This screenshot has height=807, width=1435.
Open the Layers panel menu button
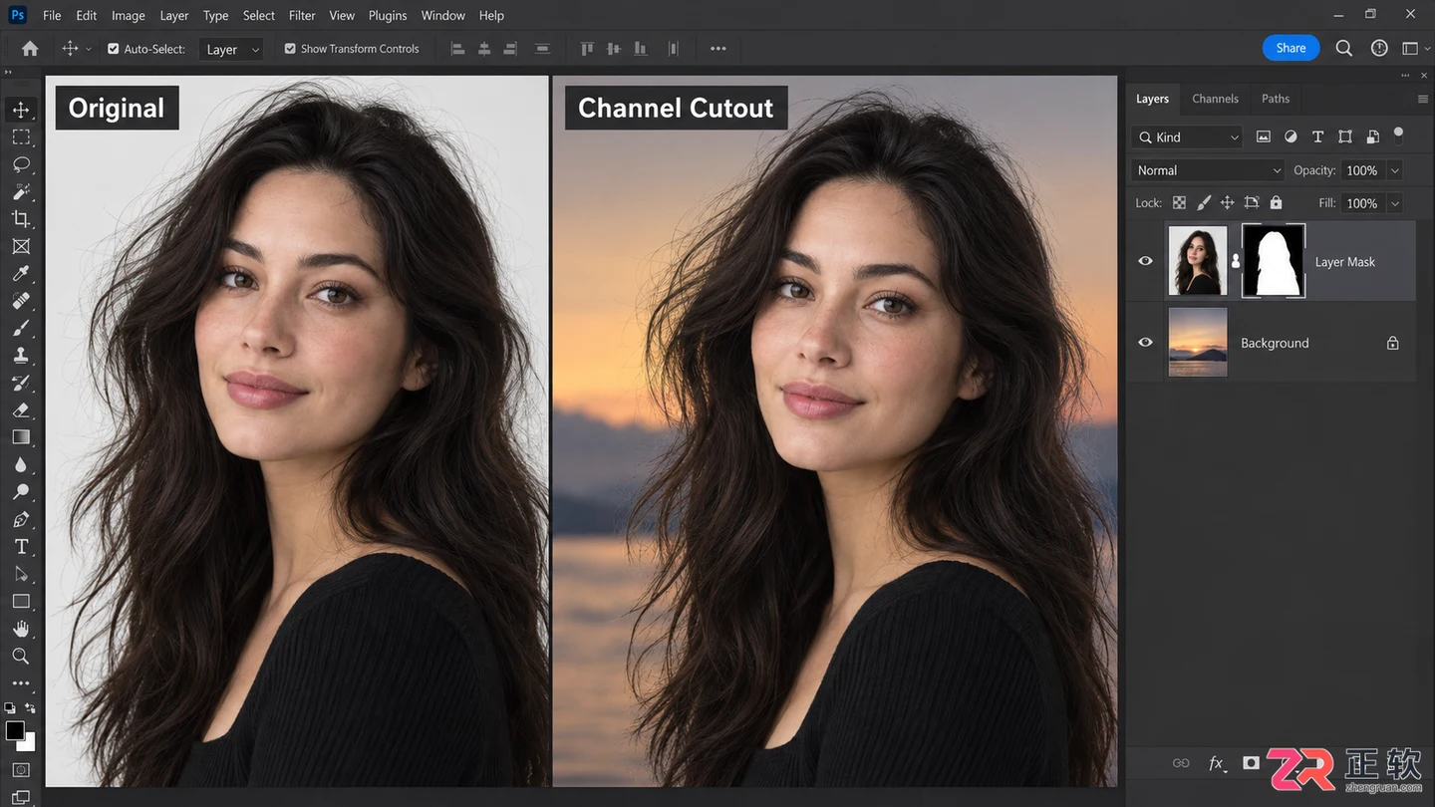pos(1422,99)
